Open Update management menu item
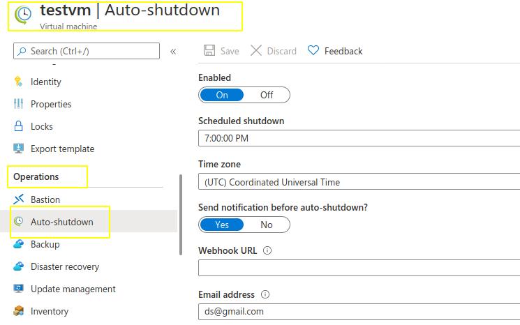 [64, 289]
